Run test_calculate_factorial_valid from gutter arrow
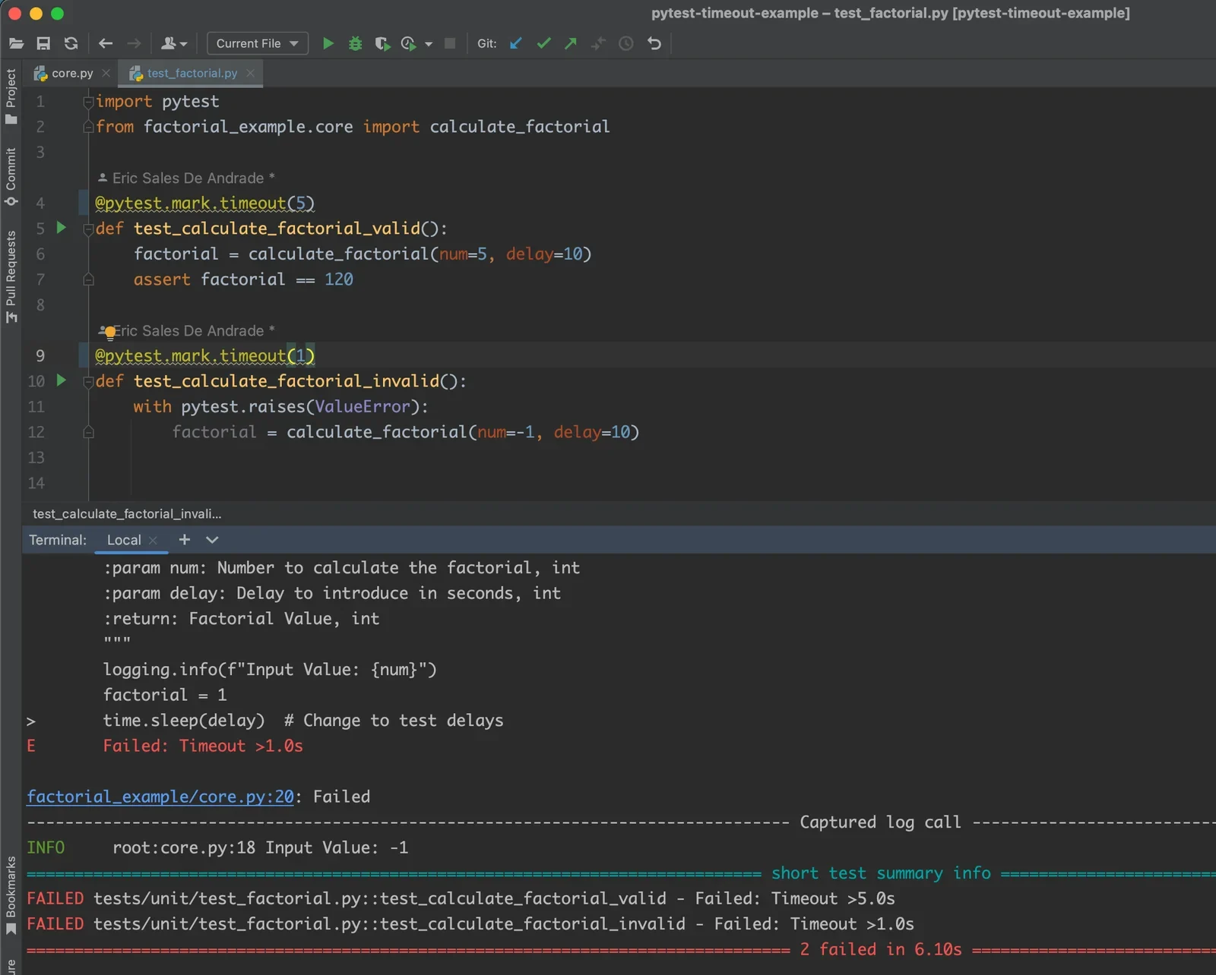 tap(62, 228)
